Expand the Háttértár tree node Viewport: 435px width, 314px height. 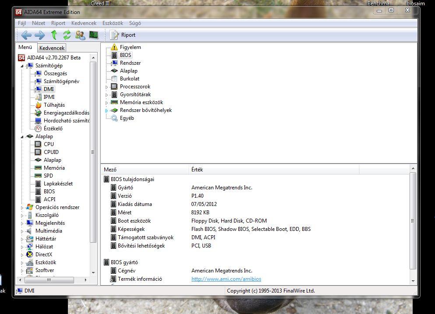pos(22,239)
